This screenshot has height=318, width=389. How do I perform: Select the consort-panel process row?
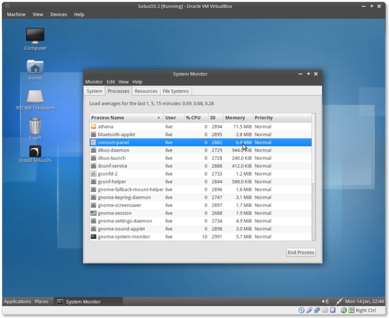[201, 142]
